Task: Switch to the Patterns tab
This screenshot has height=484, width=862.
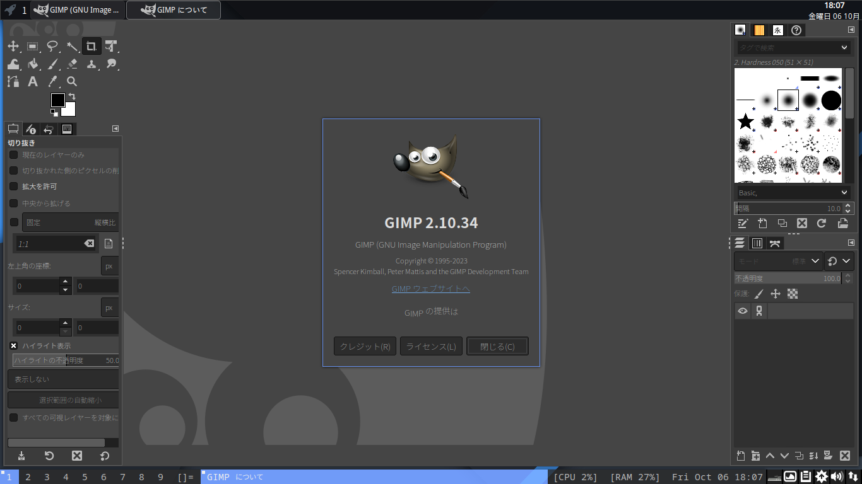Action: [x=759, y=30]
